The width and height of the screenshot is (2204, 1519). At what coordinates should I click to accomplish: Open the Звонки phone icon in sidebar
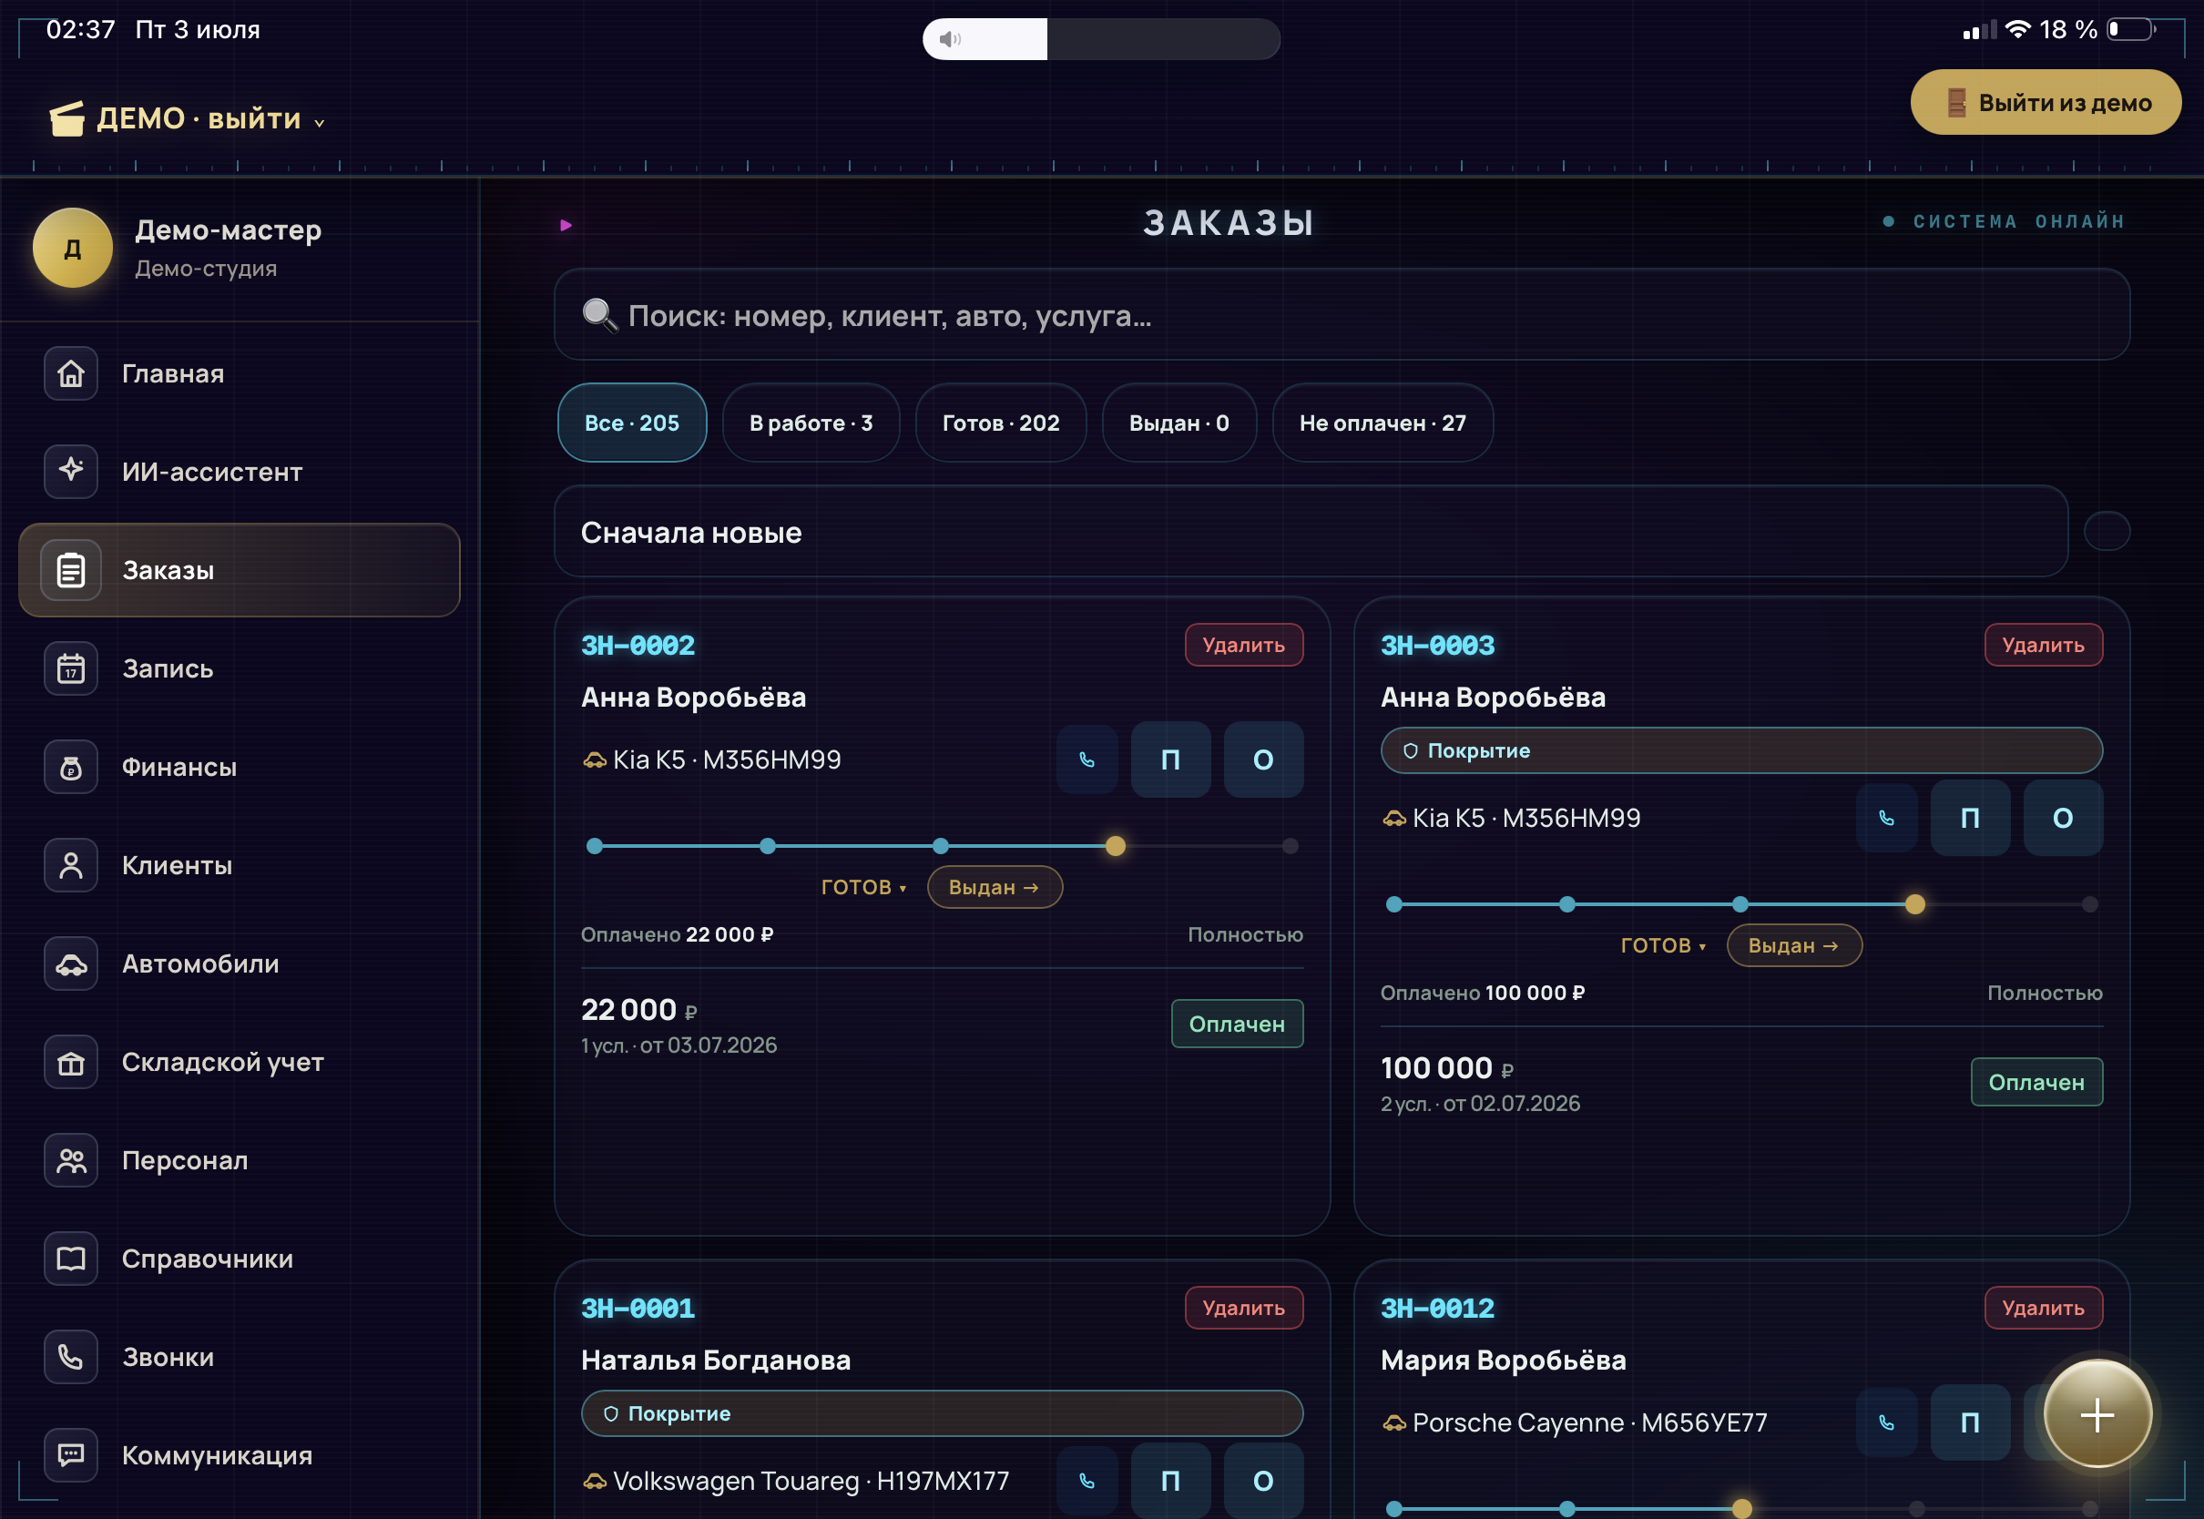[x=70, y=1356]
